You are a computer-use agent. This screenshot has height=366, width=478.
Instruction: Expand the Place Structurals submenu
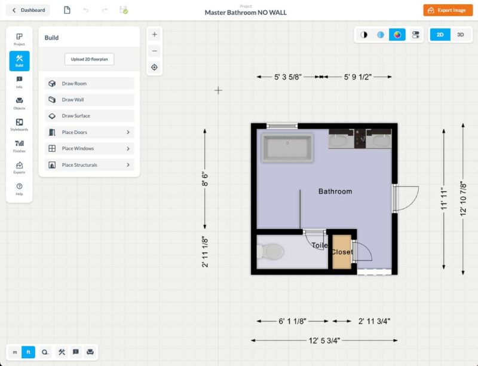click(90, 165)
